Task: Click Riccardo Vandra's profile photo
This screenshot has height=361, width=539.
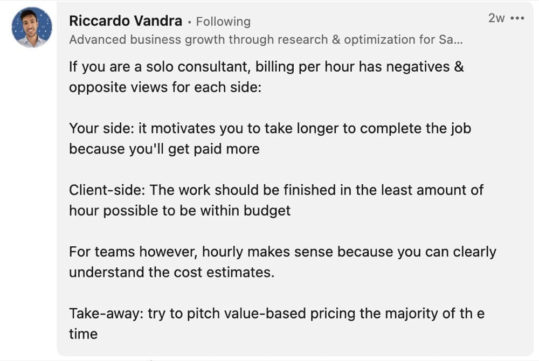Action: click(32, 27)
